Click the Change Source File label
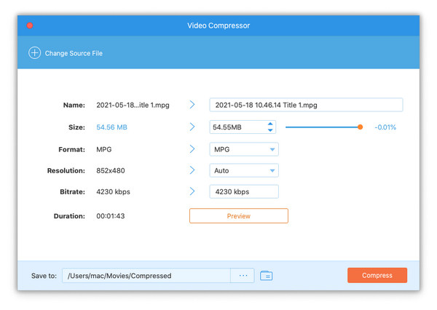The height and width of the screenshot is (310, 437). pos(74,53)
